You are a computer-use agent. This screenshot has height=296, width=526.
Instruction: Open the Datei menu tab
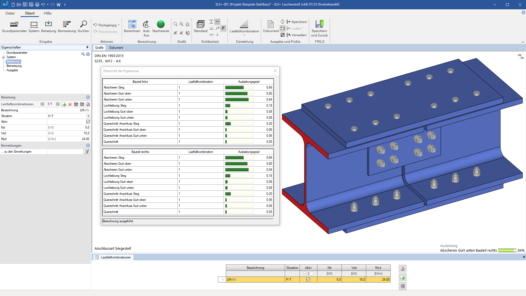(x=10, y=13)
